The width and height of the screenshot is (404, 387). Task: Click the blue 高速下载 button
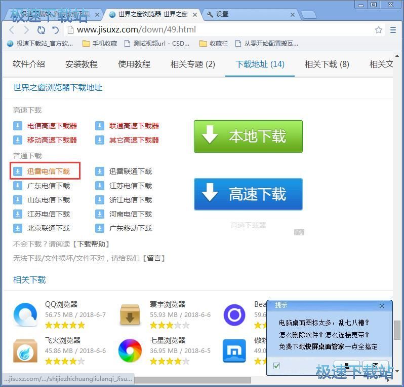248,194
